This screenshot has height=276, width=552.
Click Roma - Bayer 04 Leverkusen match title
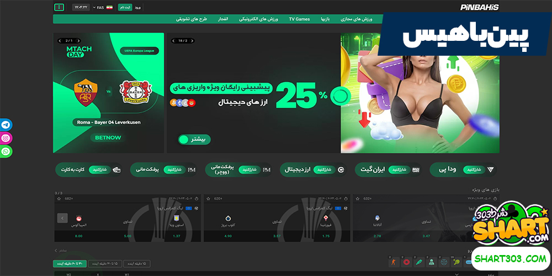(108, 123)
